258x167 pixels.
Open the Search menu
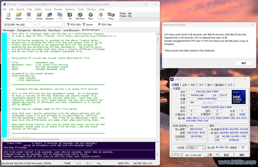[20, 9]
